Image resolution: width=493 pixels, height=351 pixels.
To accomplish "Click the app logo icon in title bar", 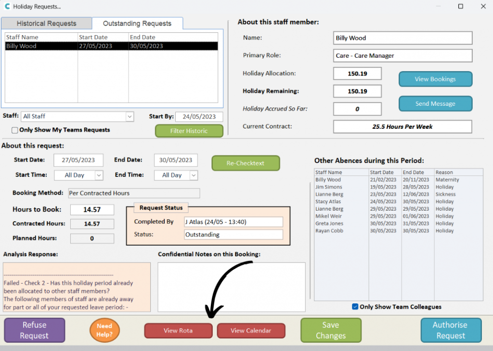I will tap(7, 7).
